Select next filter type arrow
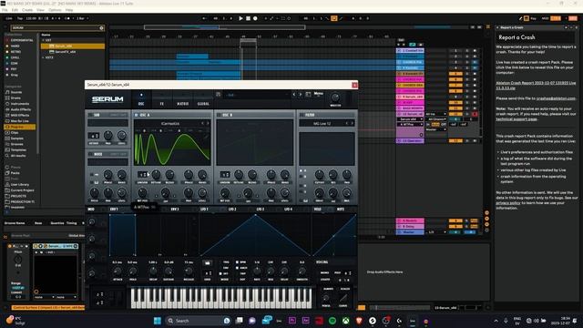 pos(353,124)
